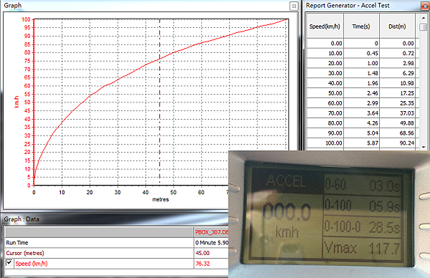Click the 6.29 distance cell
Screen dimensions: 430x278
tap(397, 73)
